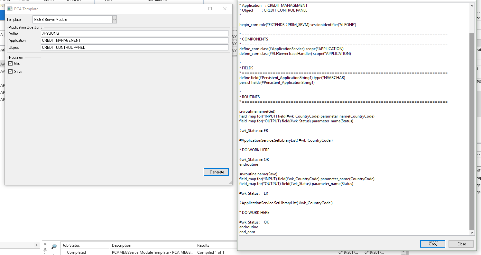Sort by the Job Status column header
481x255 pixels.
(85, 245)
